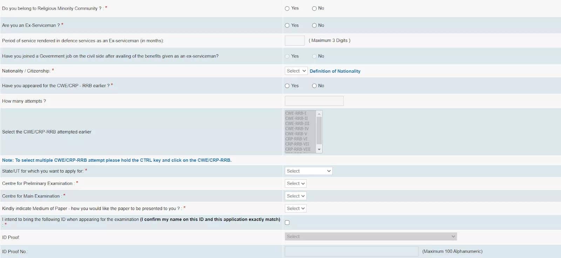The height and width of the screenshot is (258, 561).
Task: Open Centre for Main Examination dropdown
Action: (296, 196)
